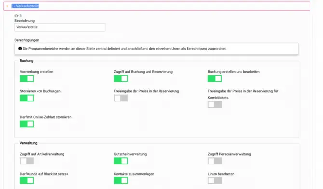Click the Buchung group title
Image resolution: width=323 pixels, height=189 pixels.
(27, 61)
